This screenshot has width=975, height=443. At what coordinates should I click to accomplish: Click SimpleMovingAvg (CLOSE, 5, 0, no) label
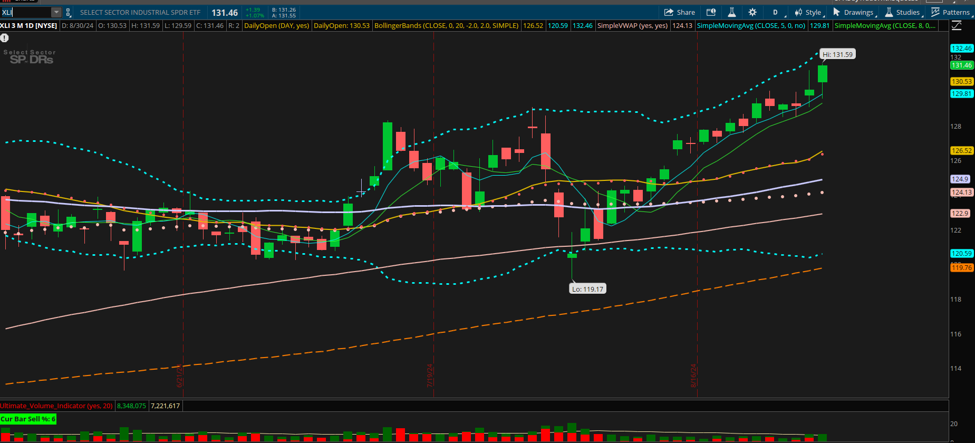tap(751, 25)
